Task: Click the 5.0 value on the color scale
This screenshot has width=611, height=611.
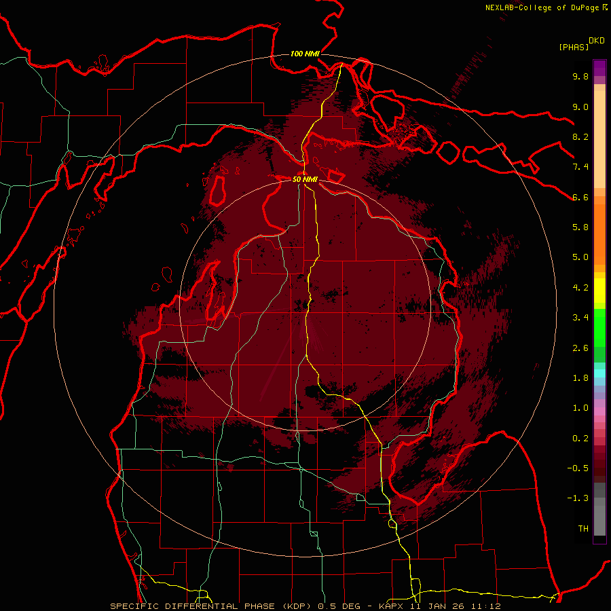Action: click(580, 257)
